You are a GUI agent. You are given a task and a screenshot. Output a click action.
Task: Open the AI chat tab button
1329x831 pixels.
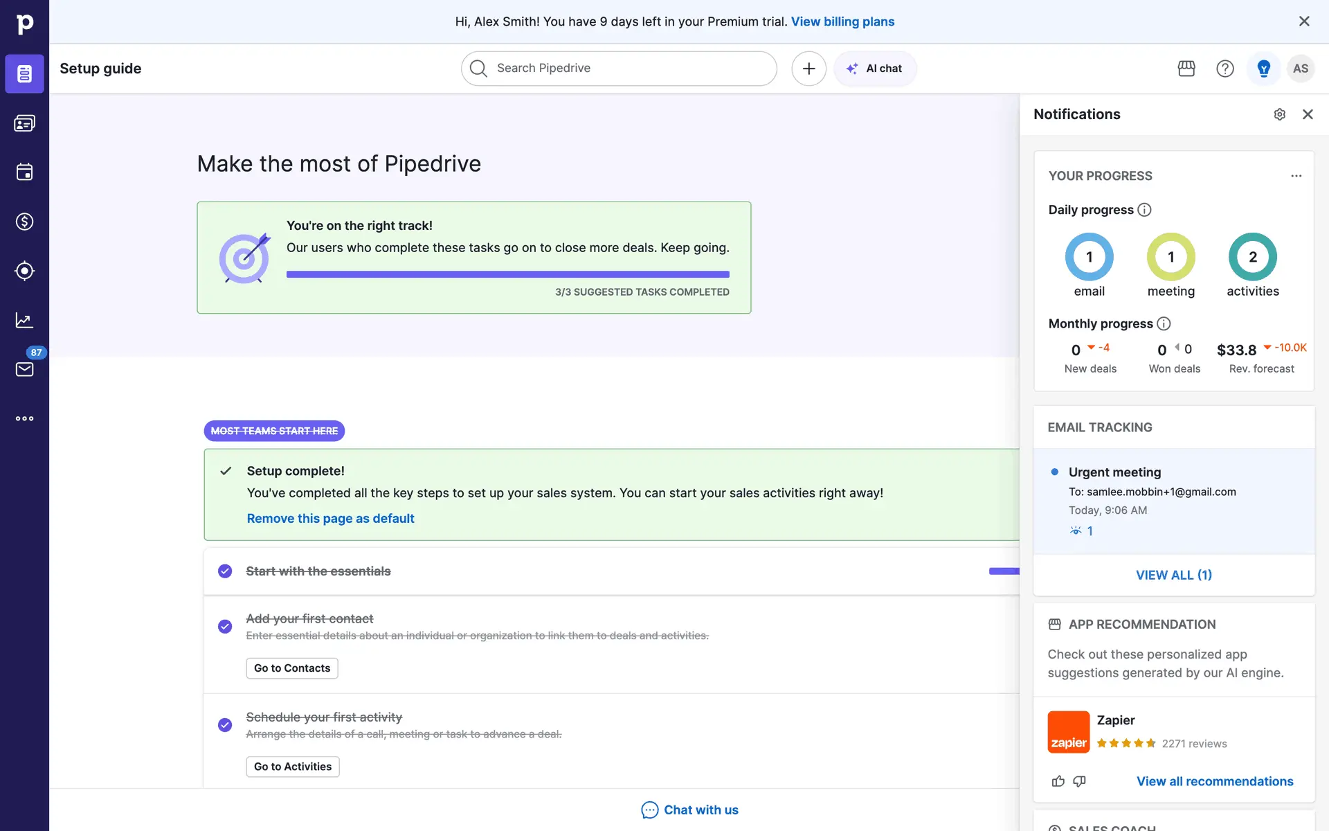(875, 69)
